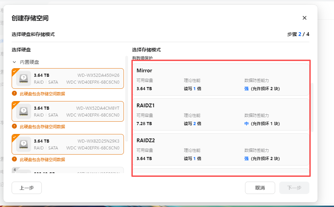The width and height of the screenshot is (334, 207).
Task: Deselect disk WD-WX52DA4CM8YT checkmark
Action: pos(14,104)
